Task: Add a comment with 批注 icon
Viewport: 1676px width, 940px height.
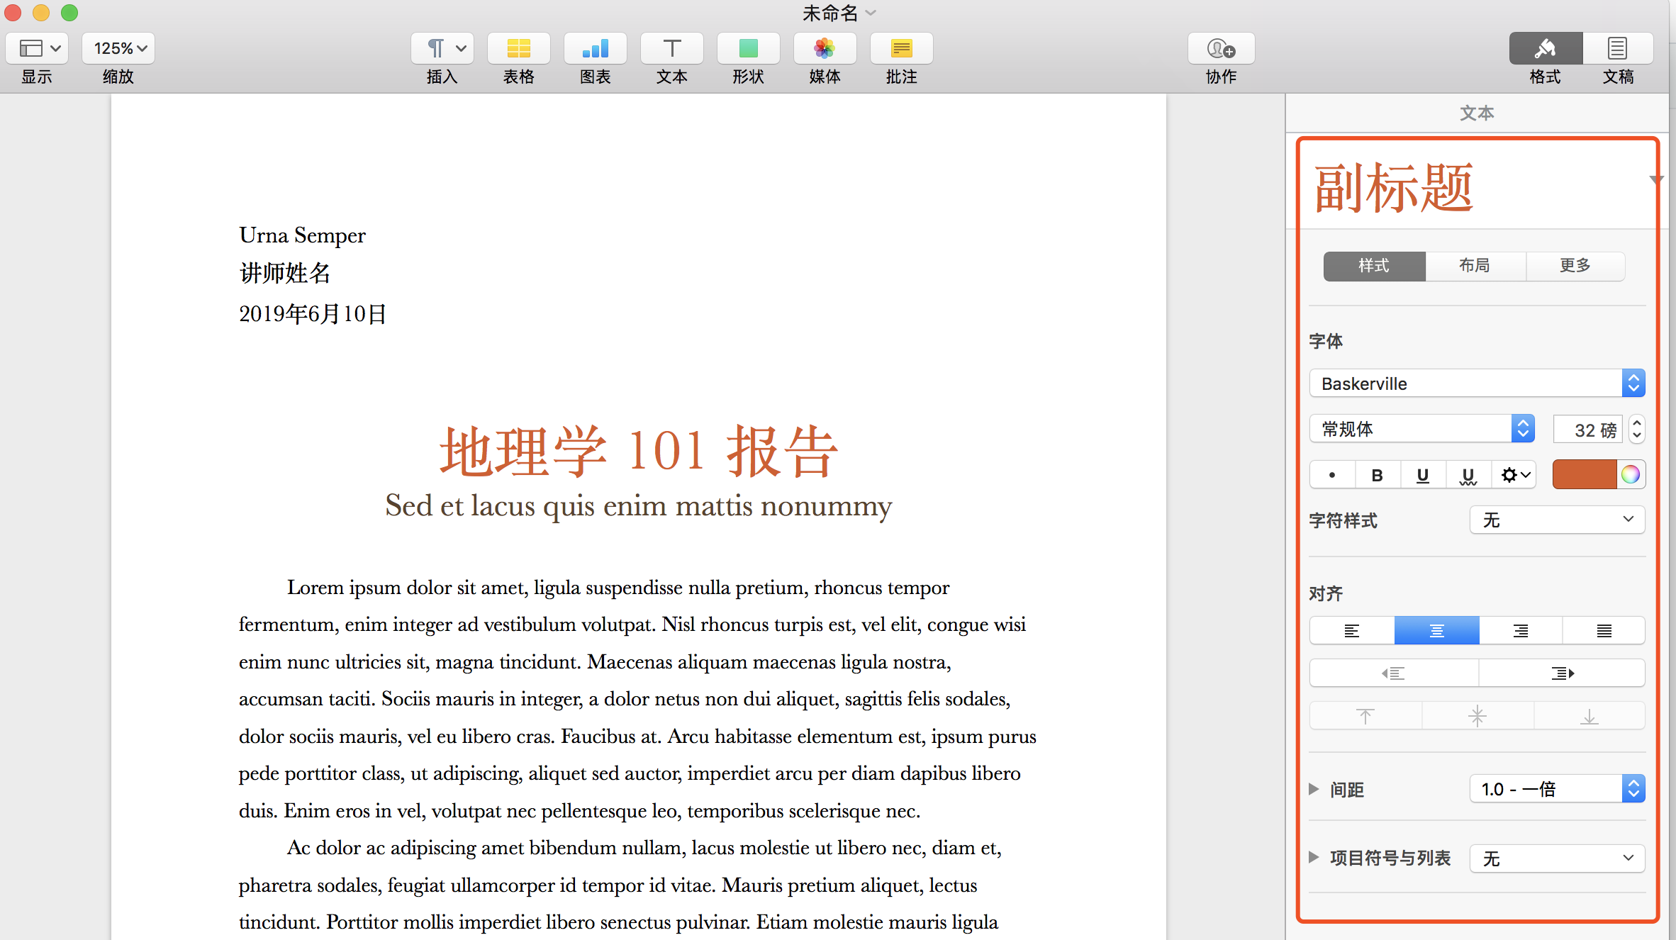Action: 901,48
